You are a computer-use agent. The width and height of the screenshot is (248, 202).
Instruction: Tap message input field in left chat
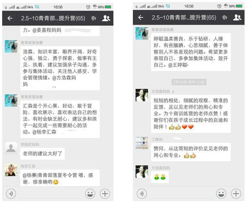[x=51, y=193]
